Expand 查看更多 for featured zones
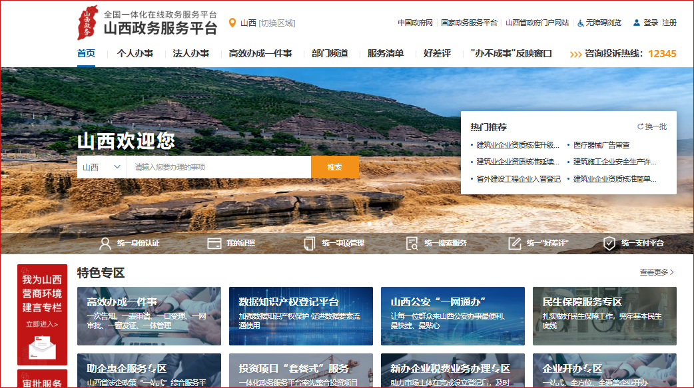Image resolution: width=694 pixels, height=388 pixels. 657,272
